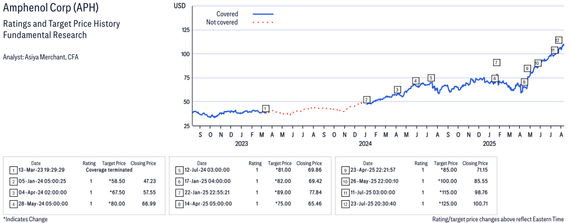Click chart marker 6 on the price line
Image resolution: width=570 pixels, height=223 pixels.
[495, 78]
